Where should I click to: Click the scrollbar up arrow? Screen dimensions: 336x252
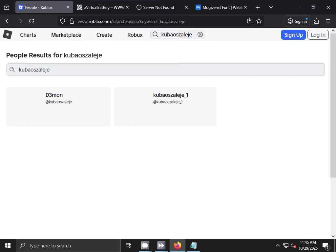point(333,31)
